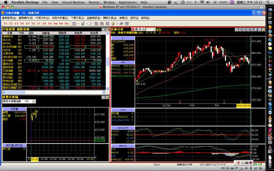Click the quote table horizontal scrollbar

54,92
